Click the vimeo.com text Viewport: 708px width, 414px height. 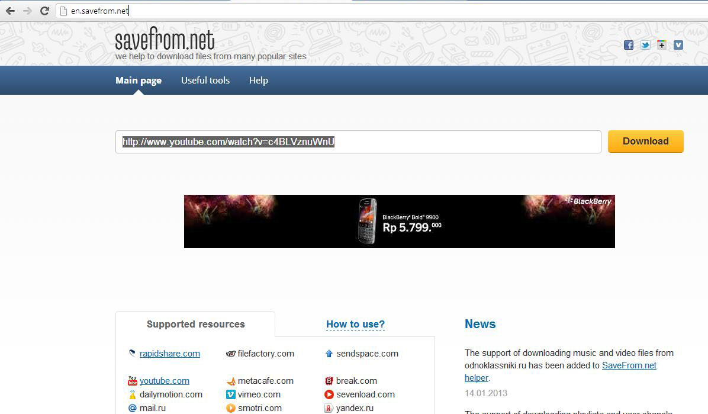(x=259, y=394)
